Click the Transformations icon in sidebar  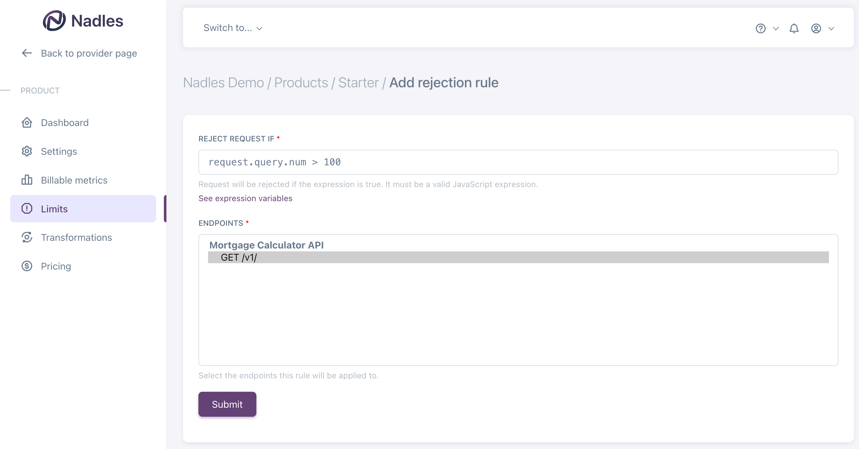(x=27, y=238)
